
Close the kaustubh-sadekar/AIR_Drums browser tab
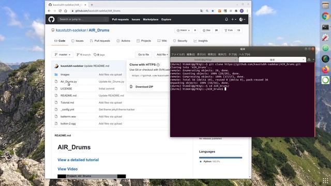click(85, 5)
